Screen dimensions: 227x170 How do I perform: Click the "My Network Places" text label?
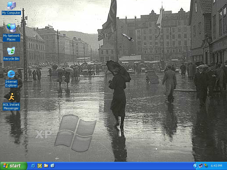pos(11,38)
